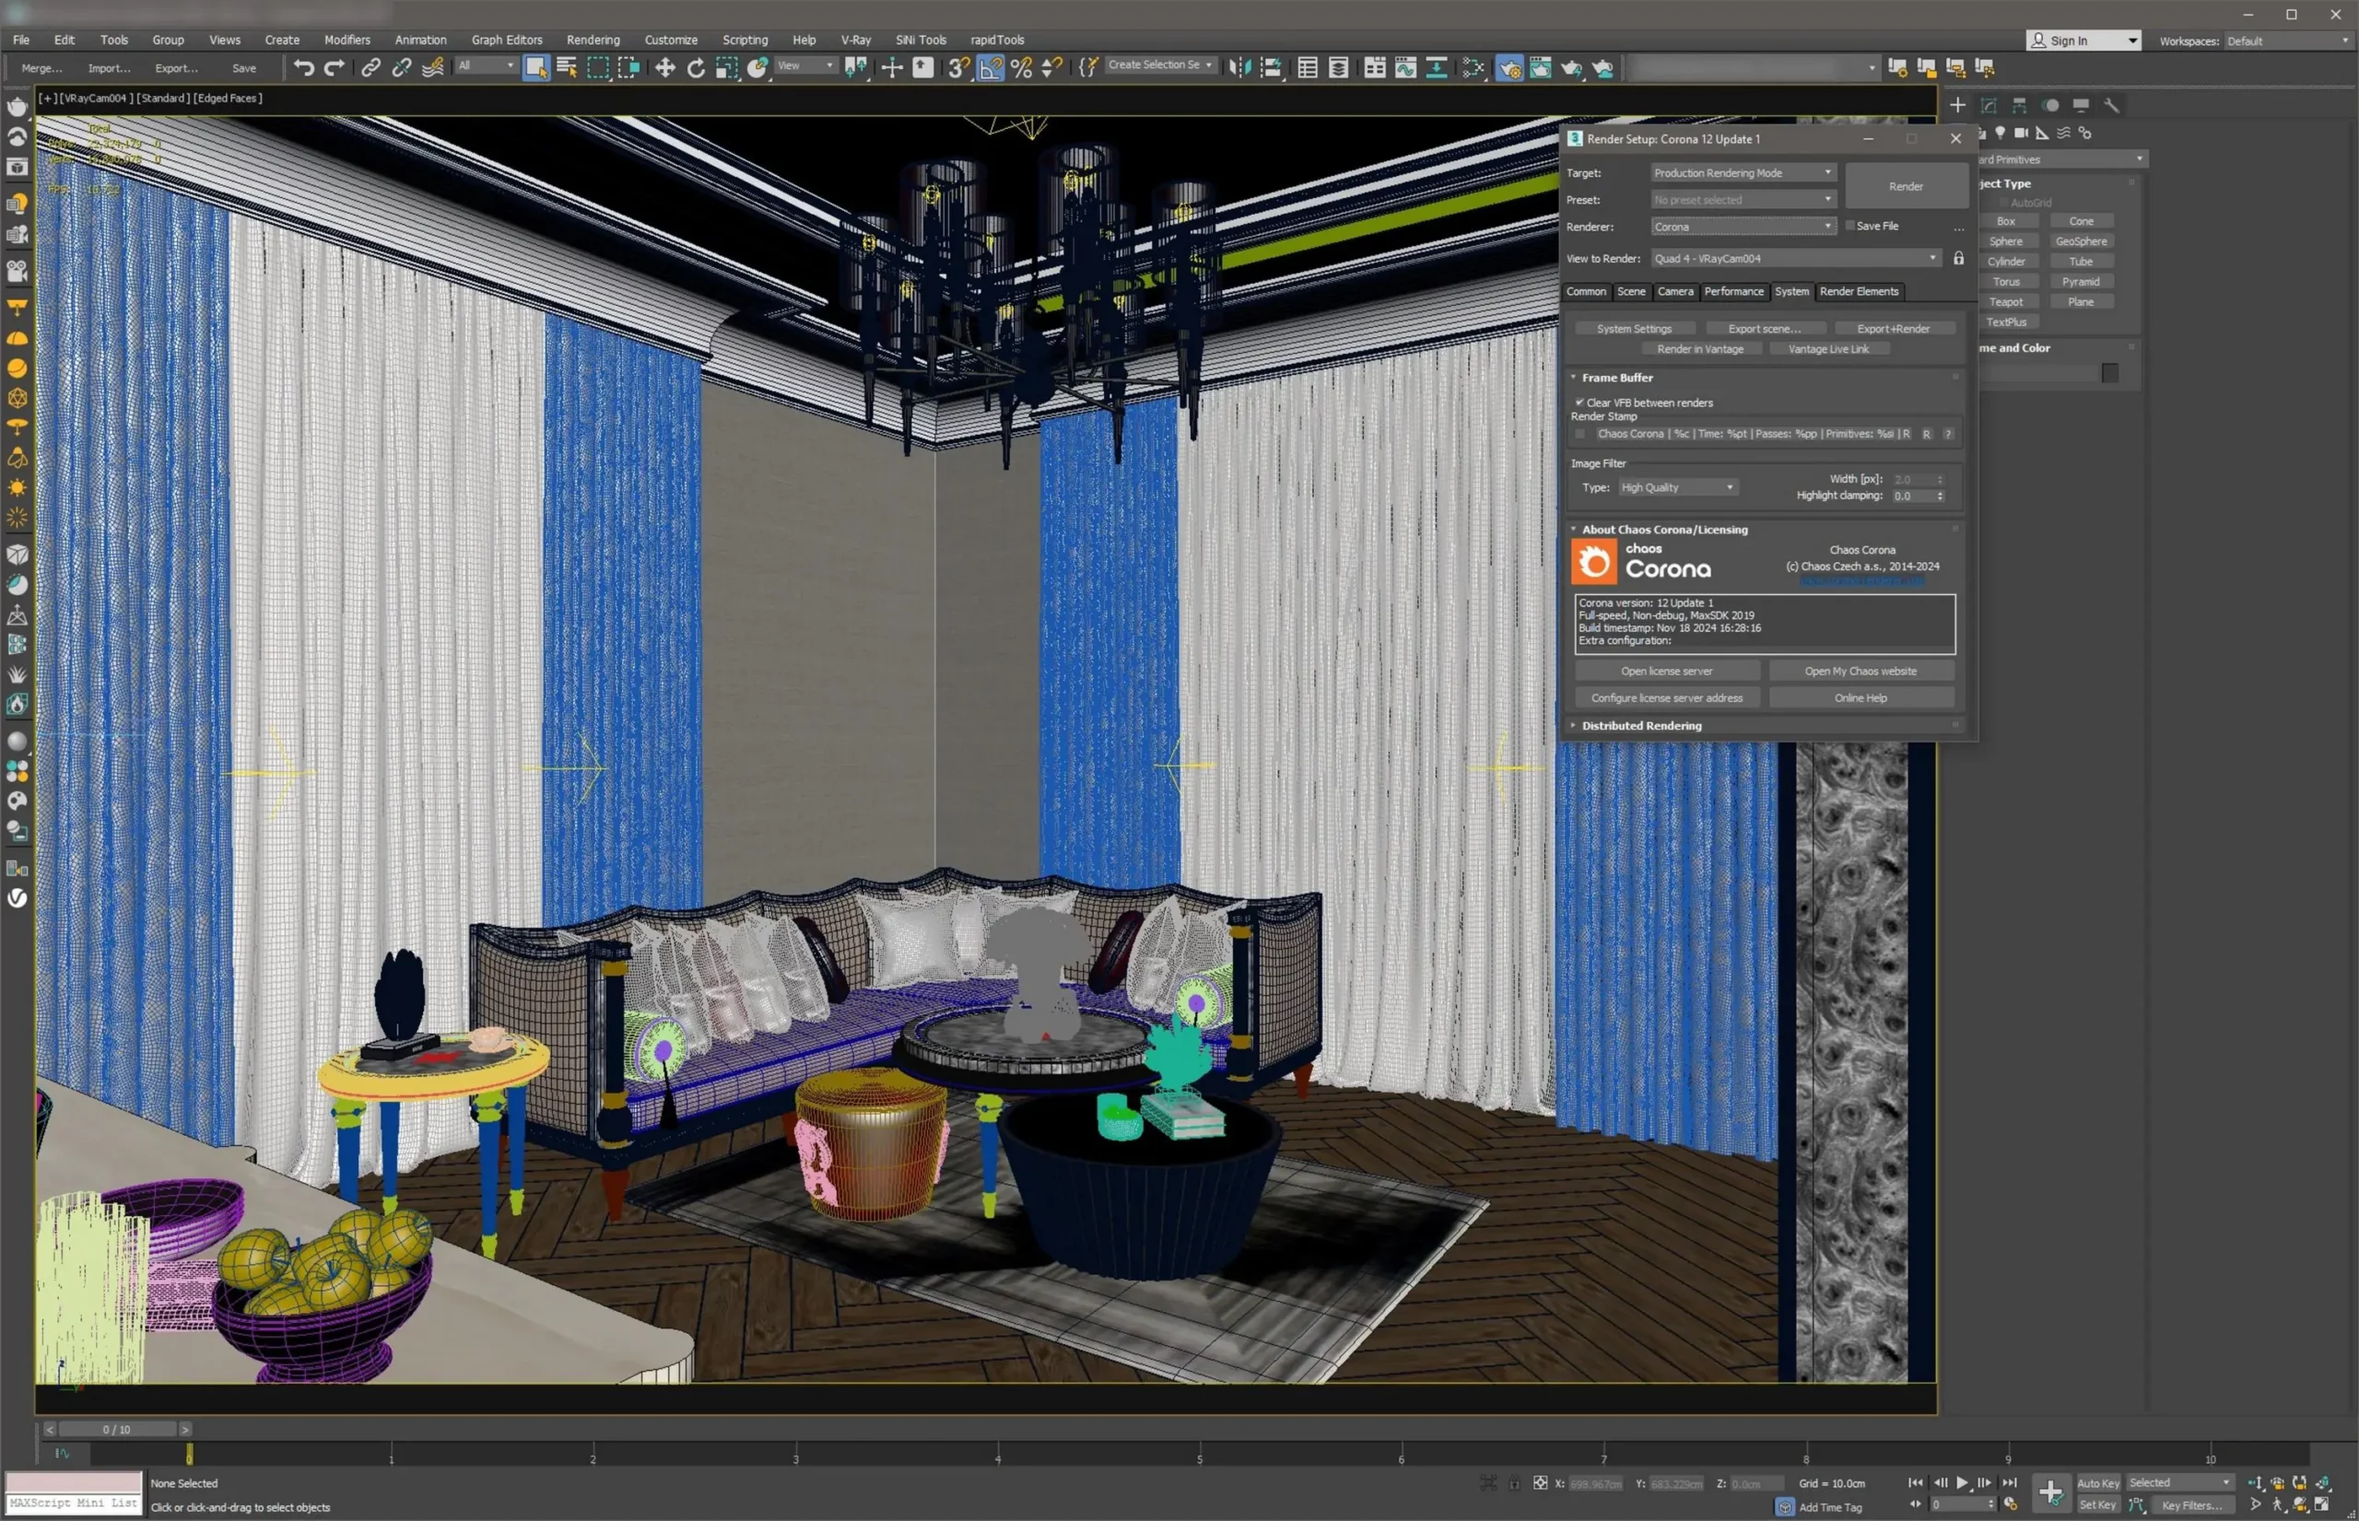Click the object color swatch

point(2110,372)
